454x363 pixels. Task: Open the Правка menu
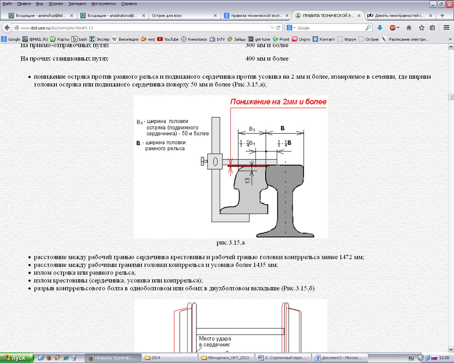coord(24,4)
